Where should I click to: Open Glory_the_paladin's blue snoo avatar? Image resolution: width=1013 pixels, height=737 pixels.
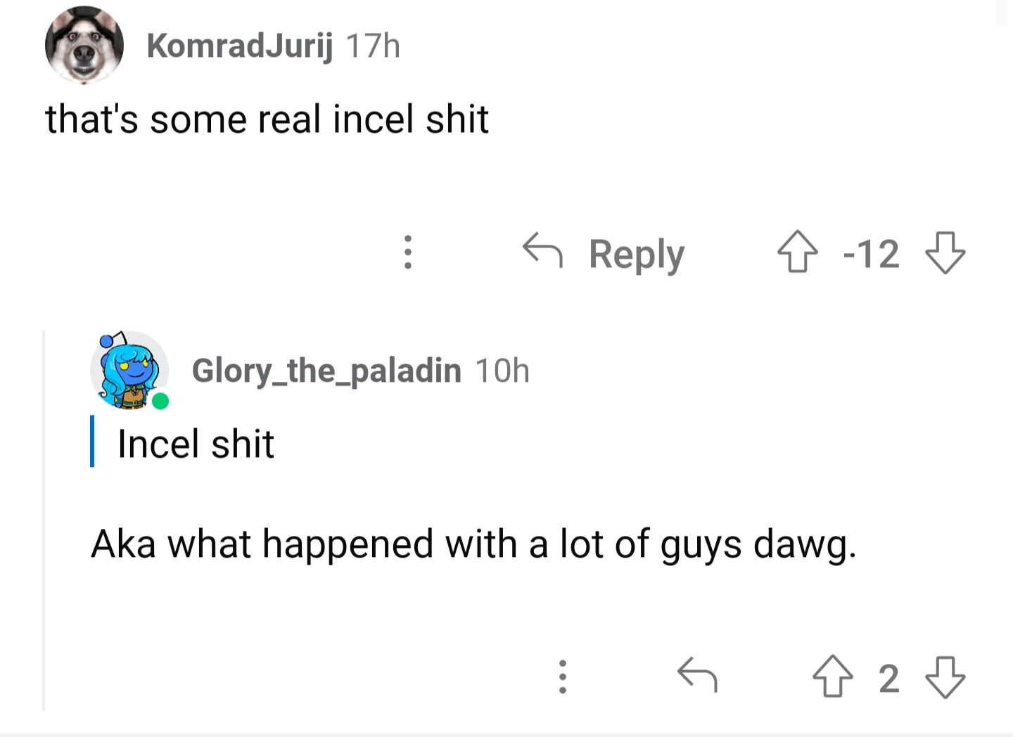point(129,370)
